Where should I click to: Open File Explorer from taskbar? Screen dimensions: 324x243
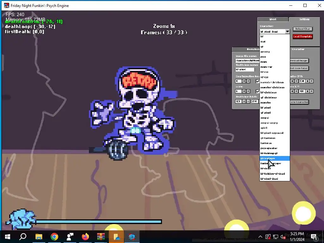pyautogui.click(x=39, y=237)
